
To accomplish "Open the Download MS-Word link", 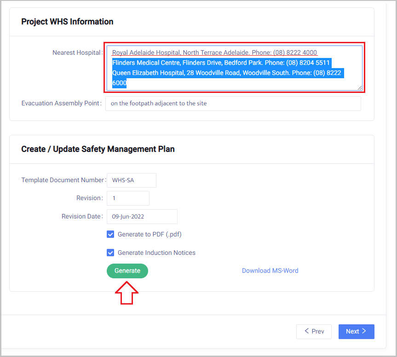I will pyautogui.click(x=270, y=271).
